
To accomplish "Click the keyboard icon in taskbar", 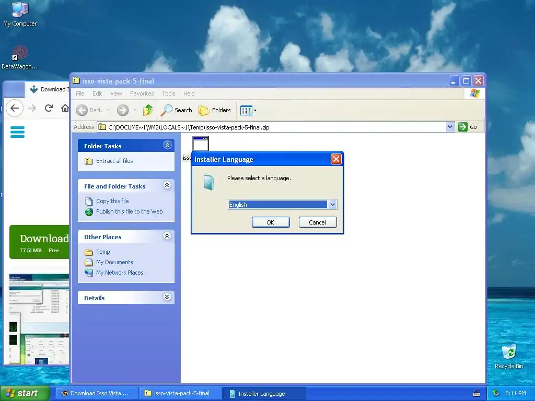I will [476, 394].
